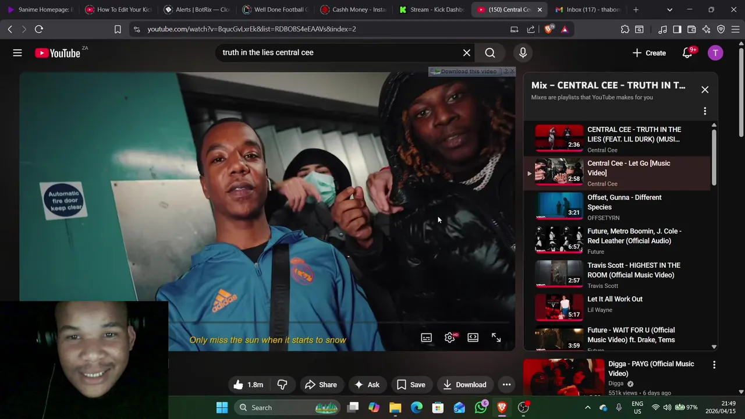Open the YouTube guide hamburger menu

[x=17, y=53]
